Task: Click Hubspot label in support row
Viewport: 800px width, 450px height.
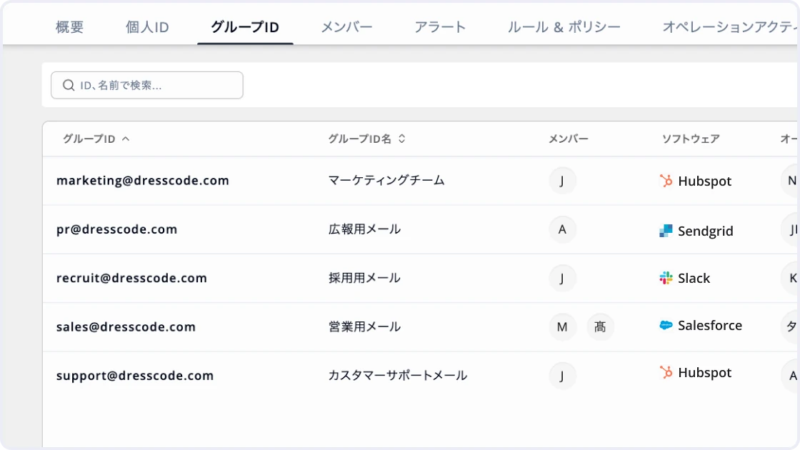Action: 704,373
